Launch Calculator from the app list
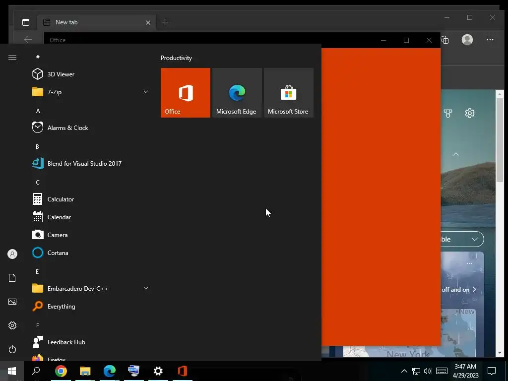Screen dimensions: 508x381 91,199
